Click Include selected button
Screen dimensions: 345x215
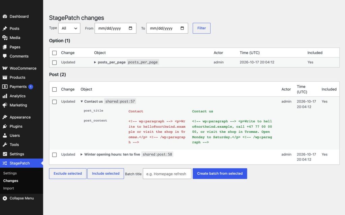coord(105,174)
